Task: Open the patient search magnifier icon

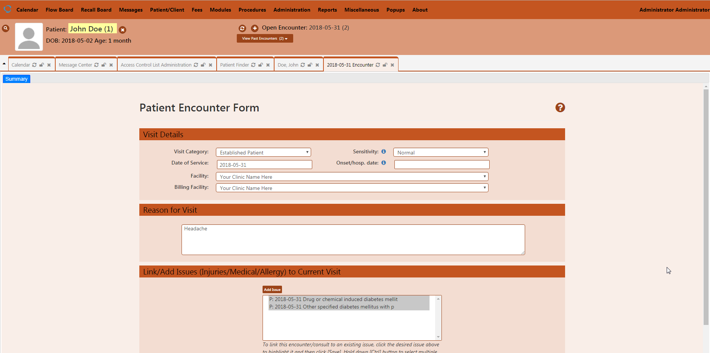Action: (x=5, y=28)
